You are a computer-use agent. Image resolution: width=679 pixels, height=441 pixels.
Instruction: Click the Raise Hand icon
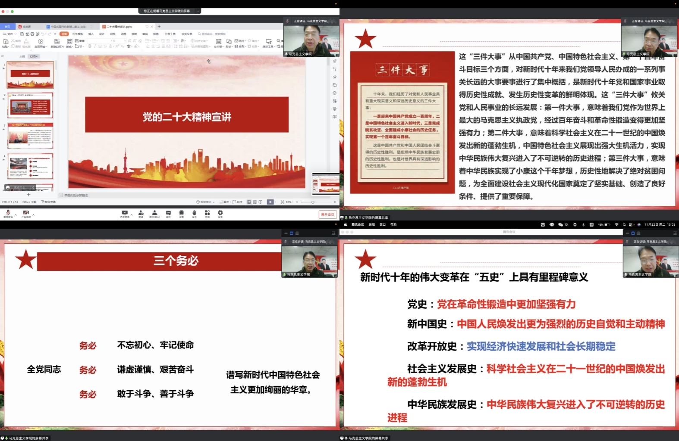point(194,213)
